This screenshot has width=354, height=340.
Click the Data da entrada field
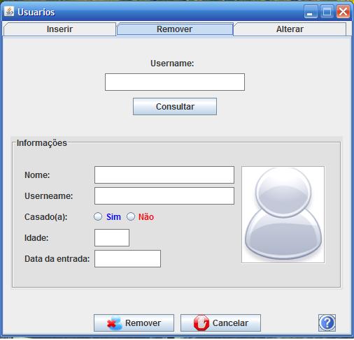tap(127, 258)
